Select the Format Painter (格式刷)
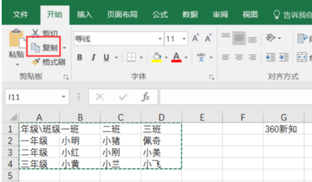Image resolution: width=312 pixels, height=182 pixels. (49, 62)
